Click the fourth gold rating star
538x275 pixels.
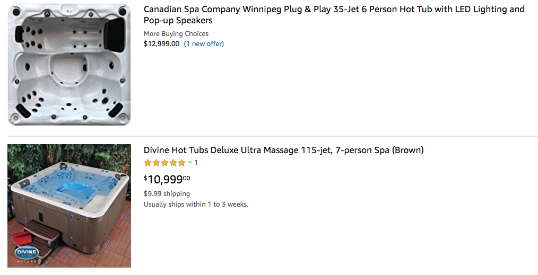[x=173, y=163]
